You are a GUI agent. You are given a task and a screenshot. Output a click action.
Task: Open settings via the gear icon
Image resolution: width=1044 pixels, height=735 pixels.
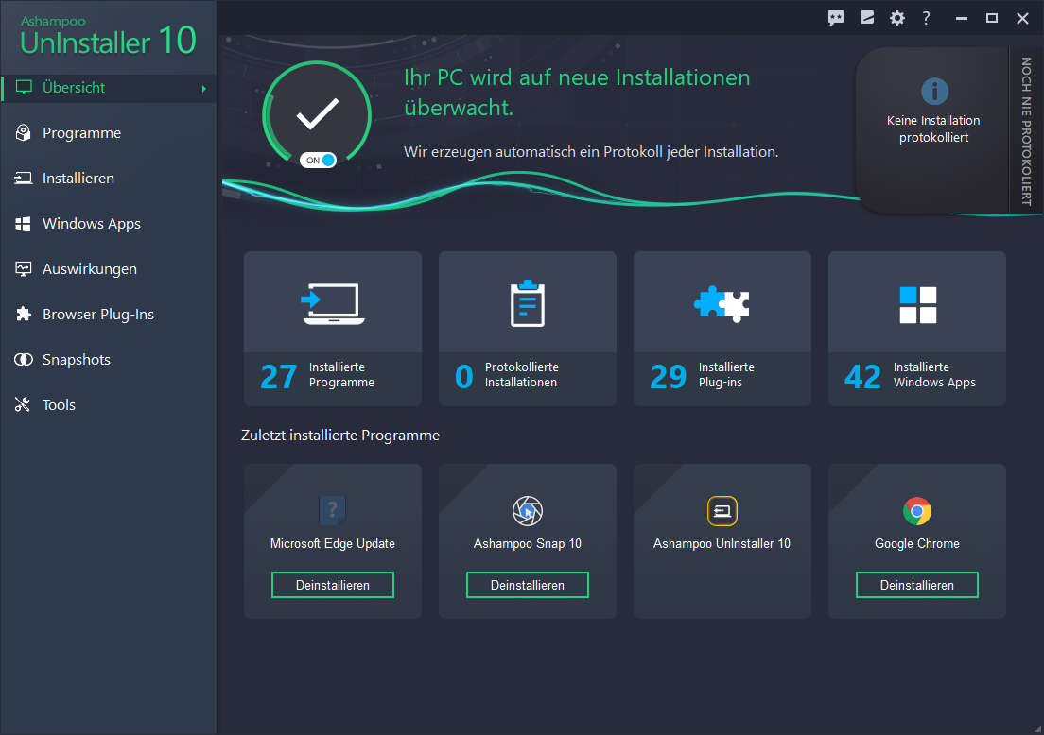pos(896,18)
